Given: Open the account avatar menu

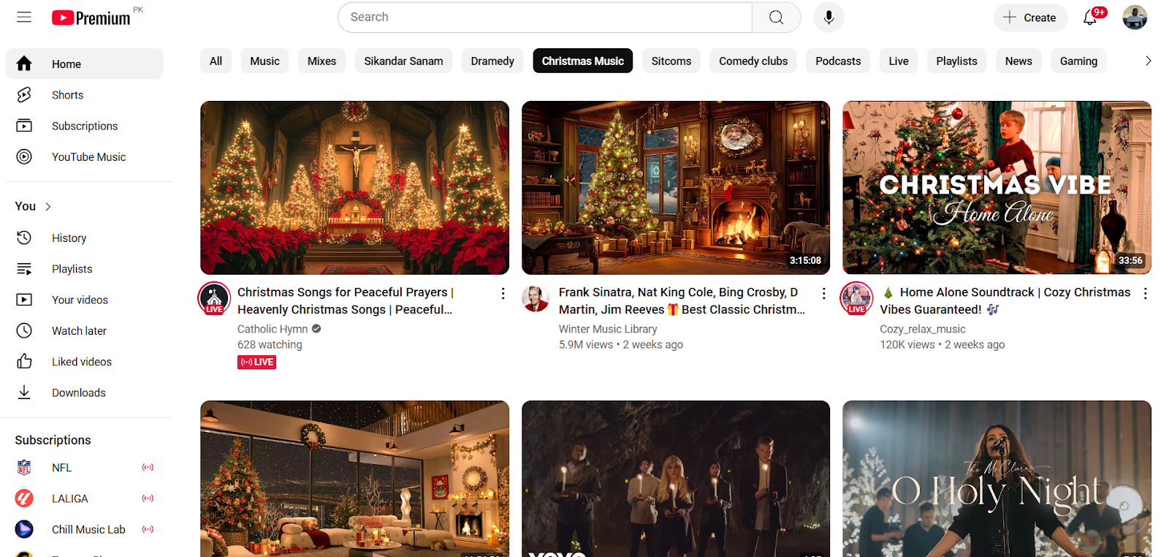Looking at the screenshot, I should click(x=1135, y=17).
